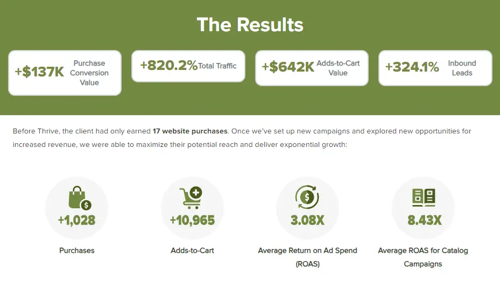500x289 pixels.
Task: Click the Purchase Conversion Value label text
Action: pos(89,73)
